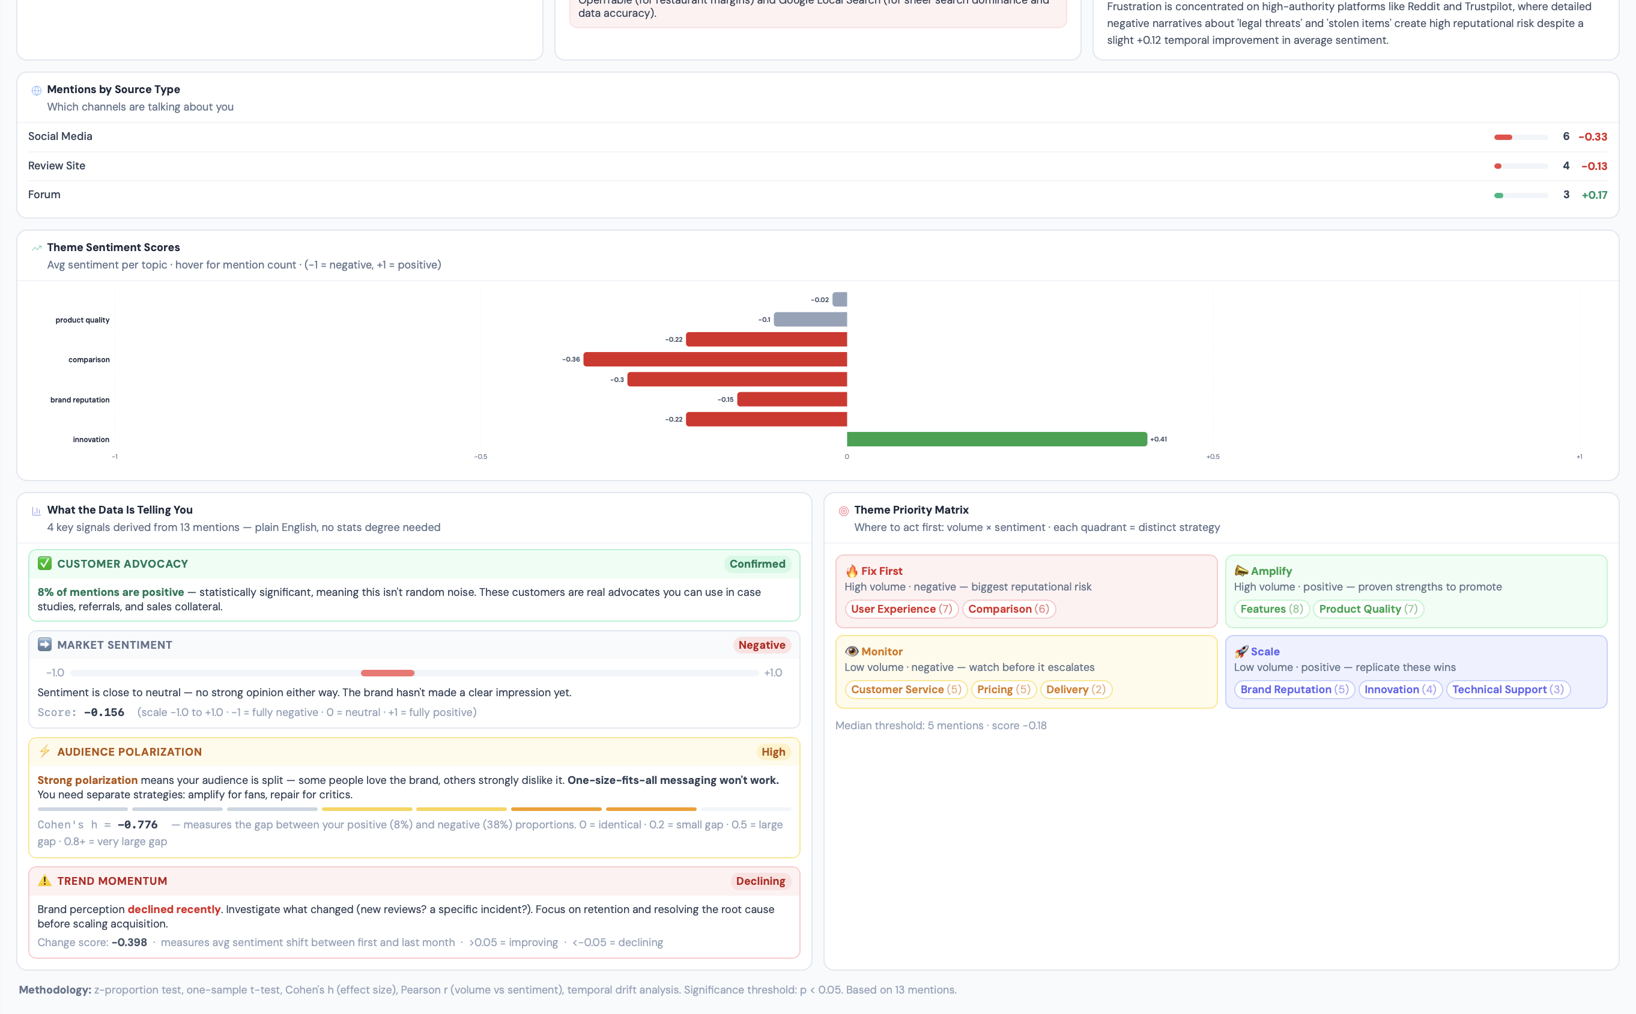Screen dimensions: 1636x1014
Task: Select the Customer Service (5) tag
Action: point(906,690)
